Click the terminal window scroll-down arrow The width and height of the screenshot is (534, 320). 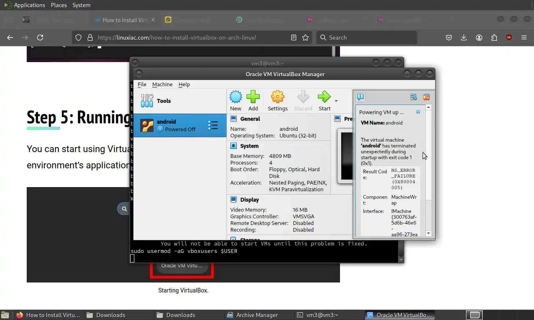401,259
